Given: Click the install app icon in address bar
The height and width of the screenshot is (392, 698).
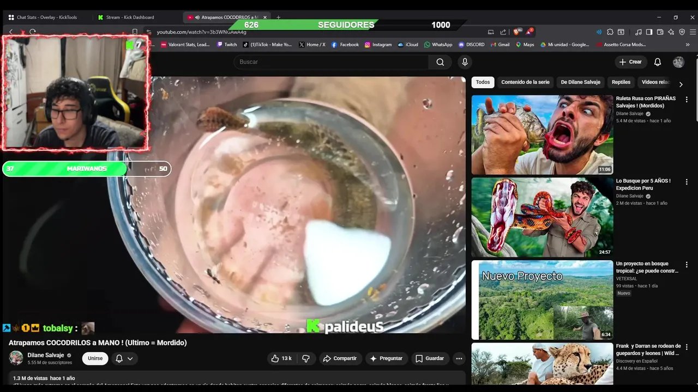Looking at the screenshot, I should [x=491, y=32].
